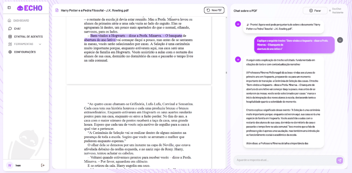Viewport: 352px width, 173px height.
Task: Select the Dashboard home icon
Action: tap(10, 21)
